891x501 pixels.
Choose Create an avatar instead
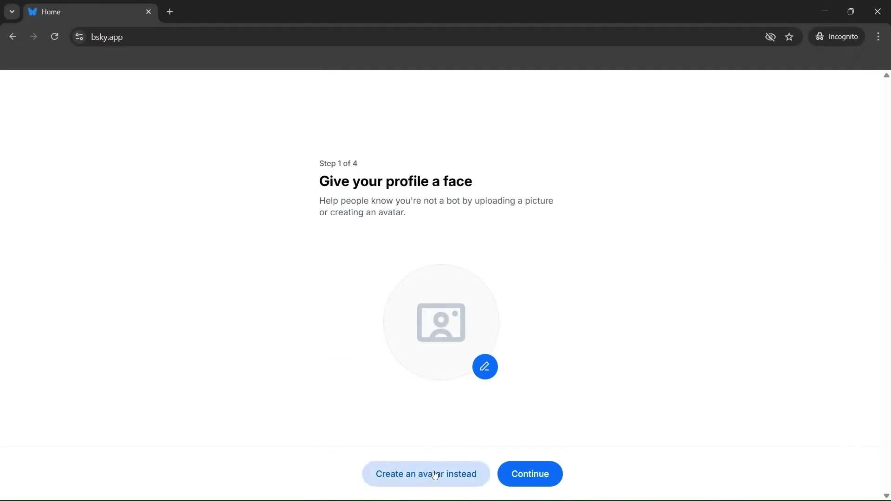pos(426,474)
